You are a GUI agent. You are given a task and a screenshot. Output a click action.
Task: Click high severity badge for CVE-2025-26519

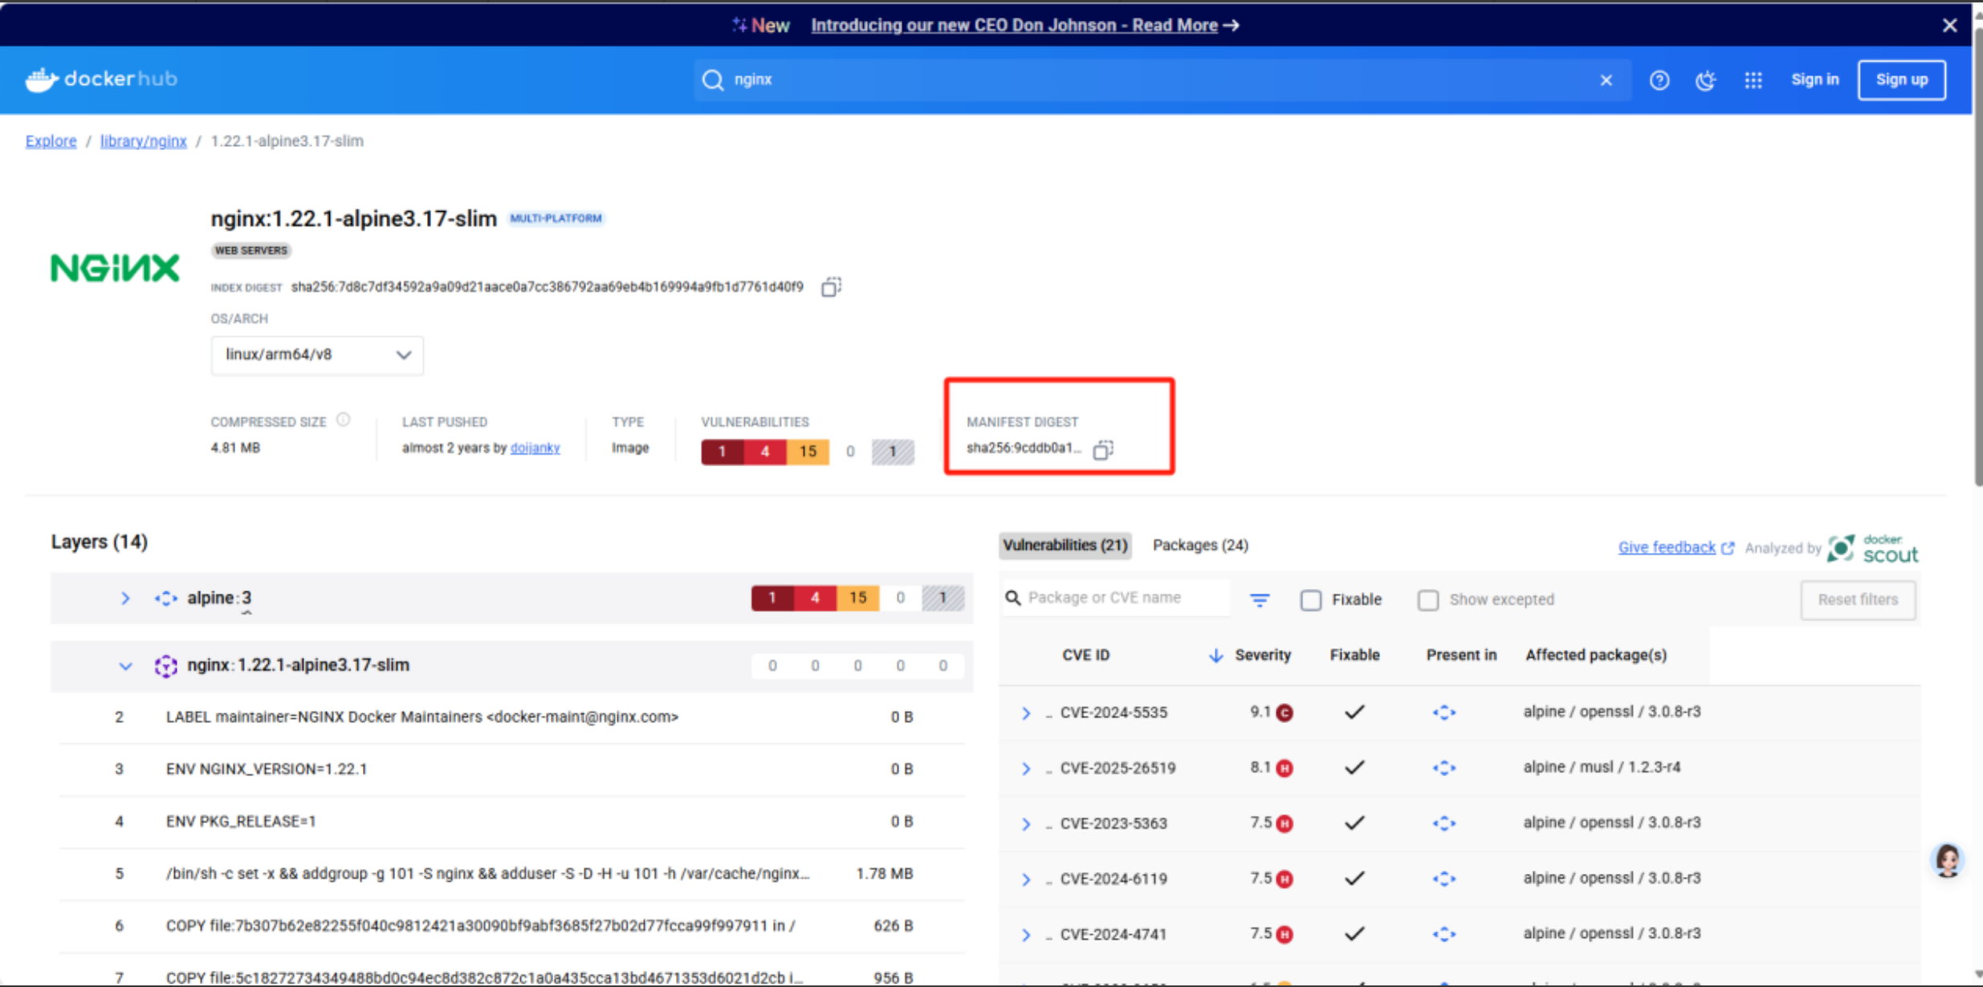1285,768
